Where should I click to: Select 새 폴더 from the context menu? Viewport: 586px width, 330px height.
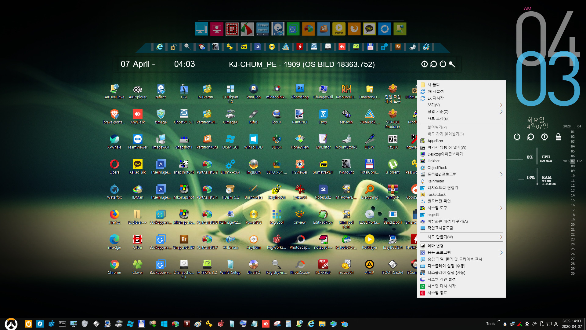point(461,85)
